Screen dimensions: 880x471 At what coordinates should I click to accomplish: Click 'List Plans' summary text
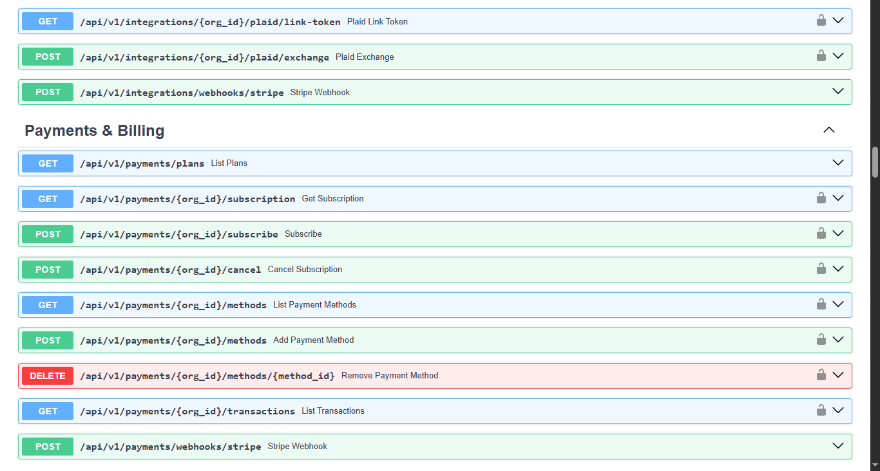tap(229, 163)
